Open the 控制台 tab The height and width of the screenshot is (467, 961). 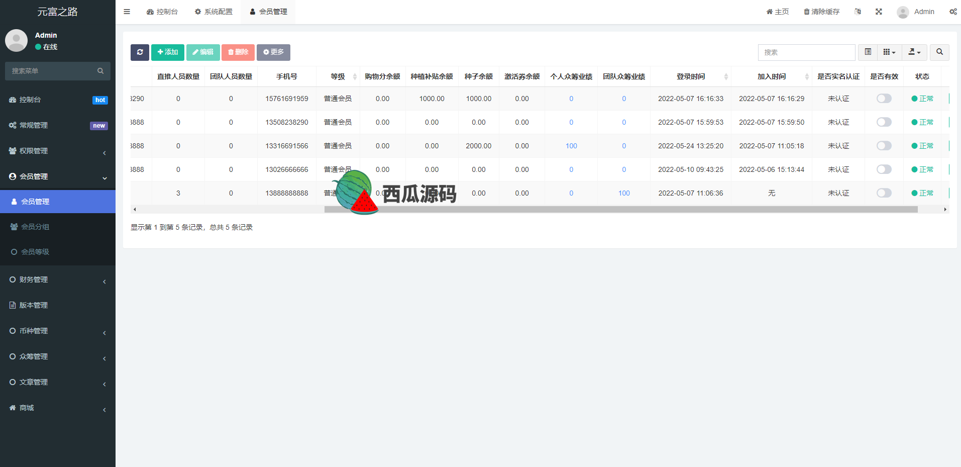(162, 12)
